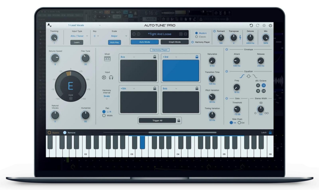This screenshot has height=190, width=319.
Task: Click the Mixer icon
Action: coord(107,59)
